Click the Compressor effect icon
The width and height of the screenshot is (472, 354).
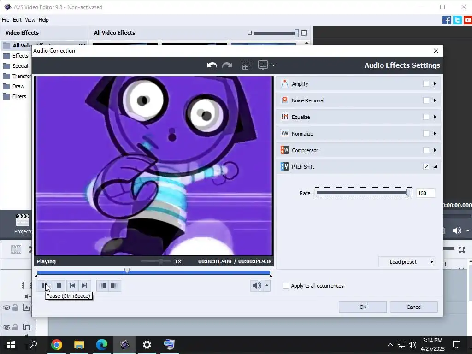pyautogui.click(x=284, y=150)
